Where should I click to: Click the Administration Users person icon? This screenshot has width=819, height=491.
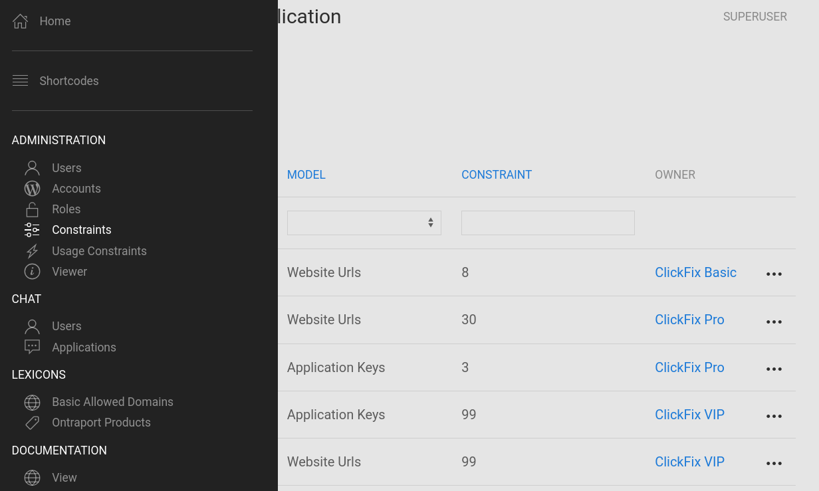[x=32, y=168]
